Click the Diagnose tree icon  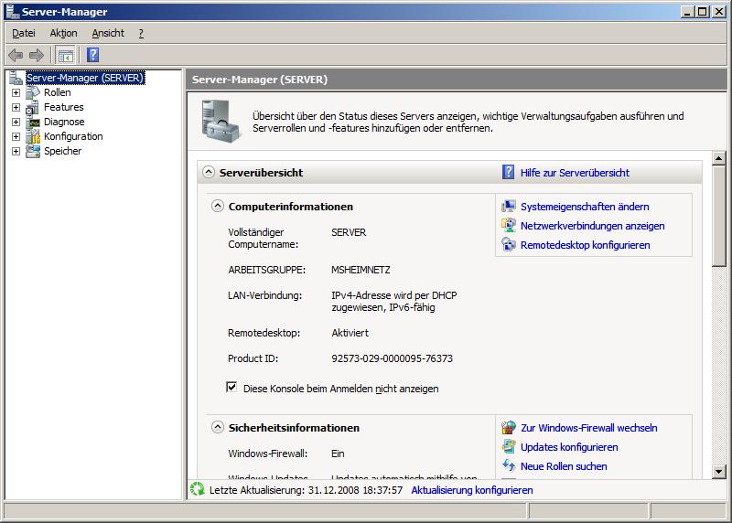pyautogui.click(x=33, y=122)
